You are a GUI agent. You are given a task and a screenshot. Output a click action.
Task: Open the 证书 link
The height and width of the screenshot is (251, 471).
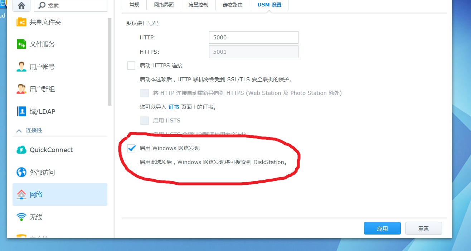pyautogui.click(x=175, y=107)
